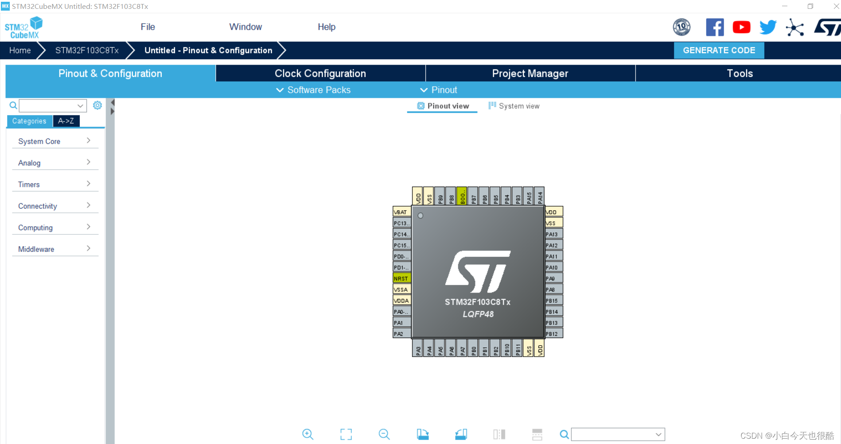
Task: Open the STM32 Twitter page
Action: click(x=768, y=27)
